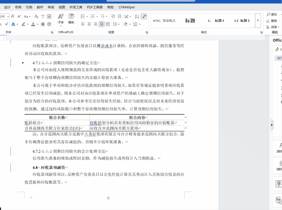Screen dimensions: 282x210
Task: Apply text effects with blue A icon
Action: coord(13,24)
